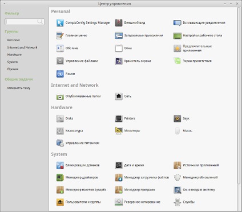Open Пользователи и группы icon

60,202
